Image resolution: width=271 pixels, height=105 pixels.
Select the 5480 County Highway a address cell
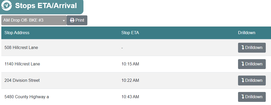pyautogui.click(x=27, y=97)
